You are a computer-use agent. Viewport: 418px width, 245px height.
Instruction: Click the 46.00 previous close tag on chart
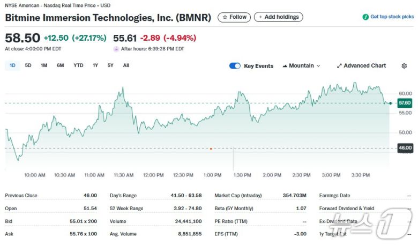click(405, 148)
